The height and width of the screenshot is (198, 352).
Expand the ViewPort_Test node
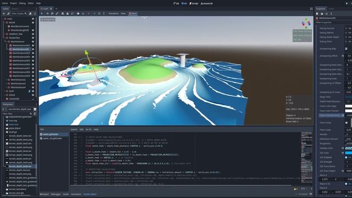[5, 34]
